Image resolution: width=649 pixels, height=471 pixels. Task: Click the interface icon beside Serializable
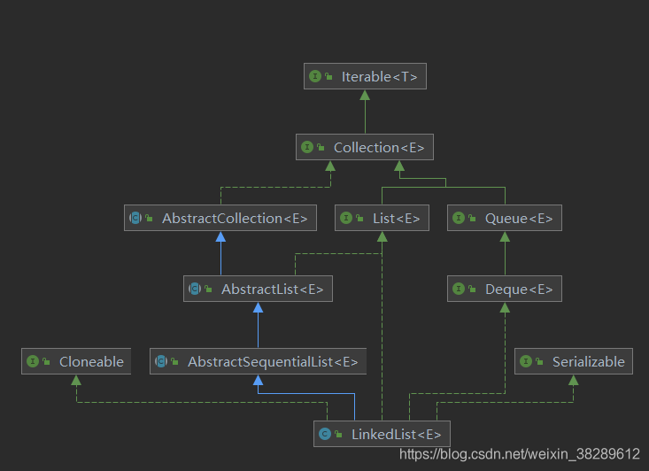click(526, 361)
